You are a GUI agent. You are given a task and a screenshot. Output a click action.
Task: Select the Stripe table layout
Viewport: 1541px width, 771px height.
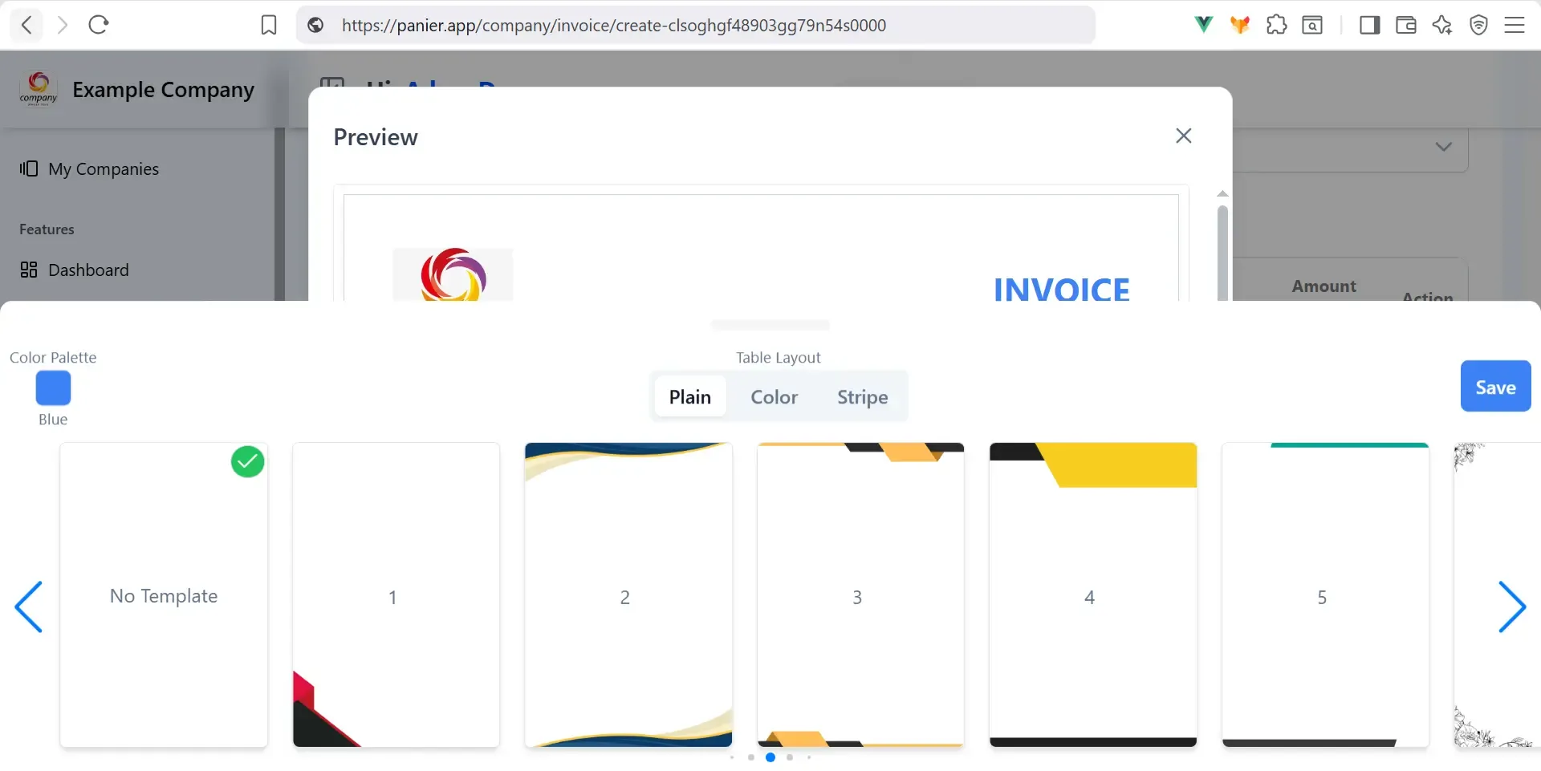coord(863,397)
